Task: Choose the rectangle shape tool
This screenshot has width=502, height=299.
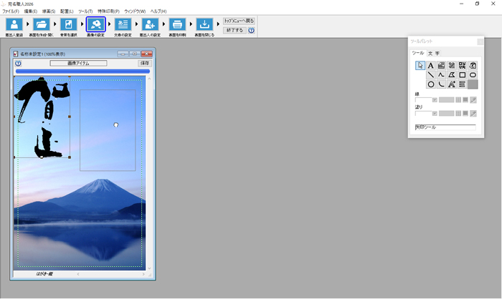Action: (463, 75)
